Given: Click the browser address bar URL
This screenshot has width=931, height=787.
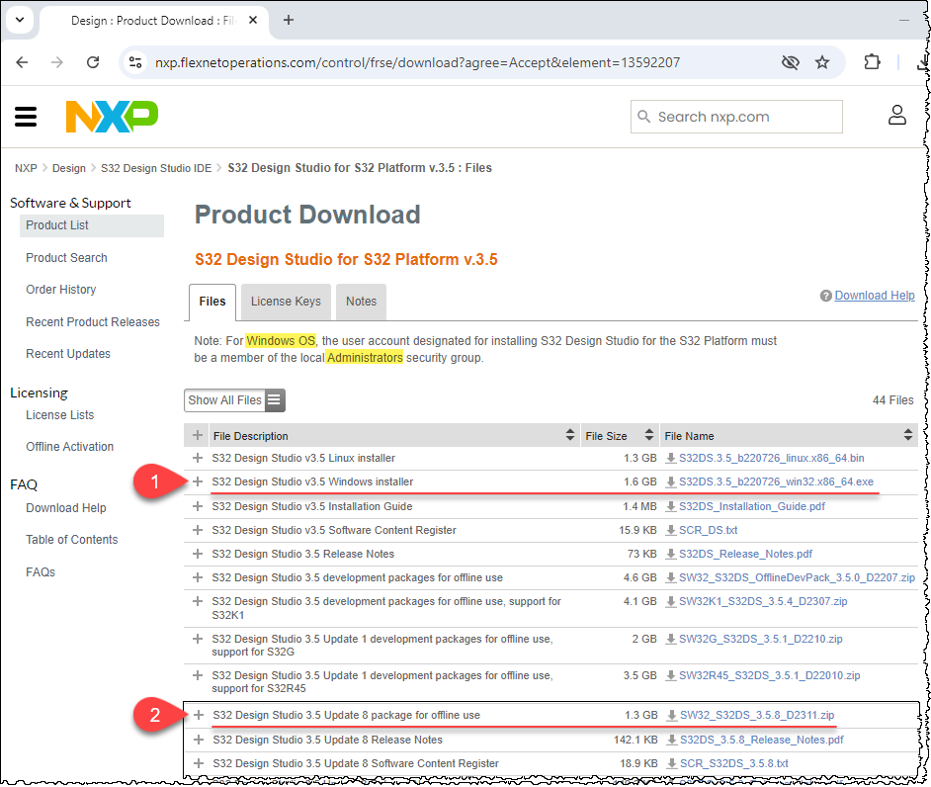Looking at the screenshot, I should (x=417, y=62).
